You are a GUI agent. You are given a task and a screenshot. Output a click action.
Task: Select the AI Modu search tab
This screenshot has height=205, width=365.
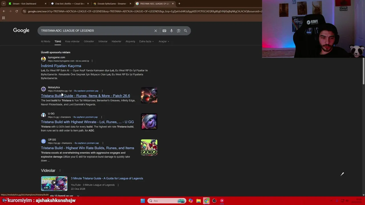46,41
